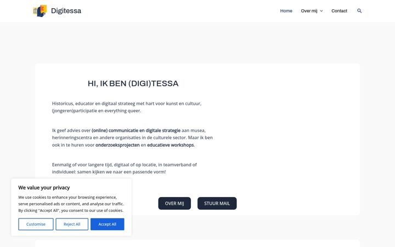395x247 pixels.
Task: Open cookie Customise settings
Action: [36, 224]
